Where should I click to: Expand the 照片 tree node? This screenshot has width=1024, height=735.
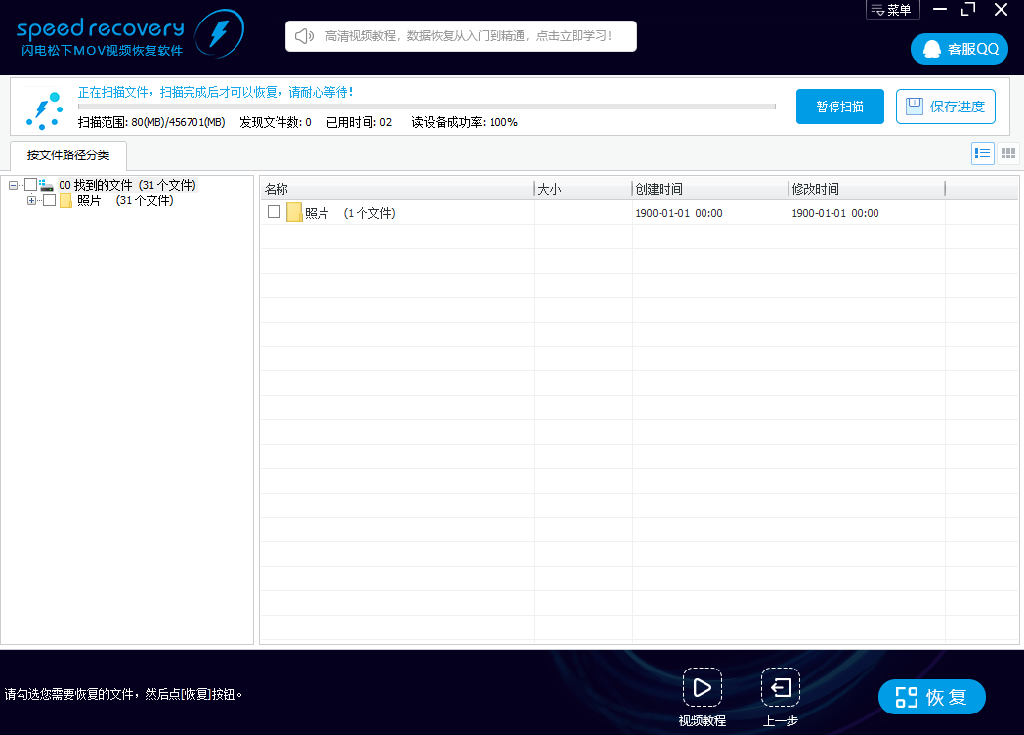32,200
